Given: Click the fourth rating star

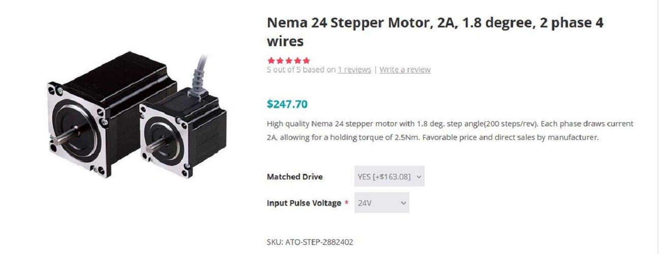Looking at the screenshot, I should [x=297, y=60].
